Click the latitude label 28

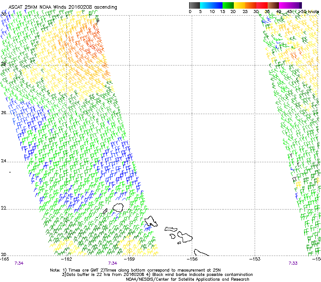[x=3, y=64]
